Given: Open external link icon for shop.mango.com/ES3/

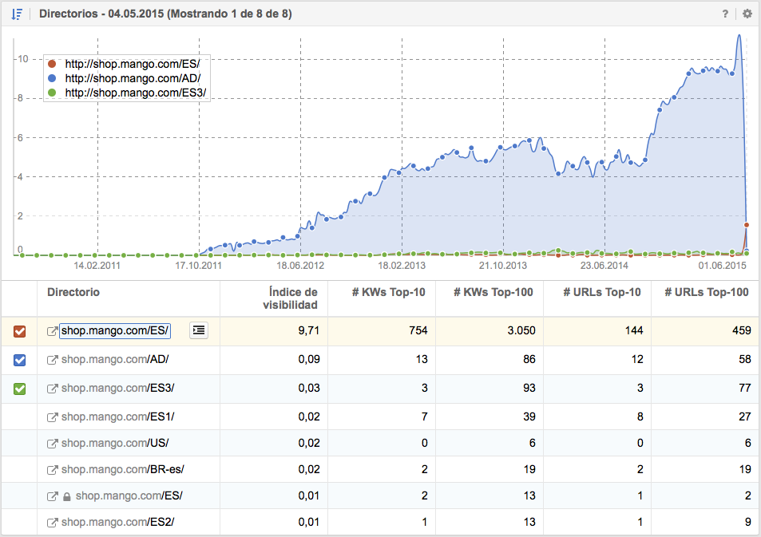Looking at the screenshot, I should tap(53, 389).
